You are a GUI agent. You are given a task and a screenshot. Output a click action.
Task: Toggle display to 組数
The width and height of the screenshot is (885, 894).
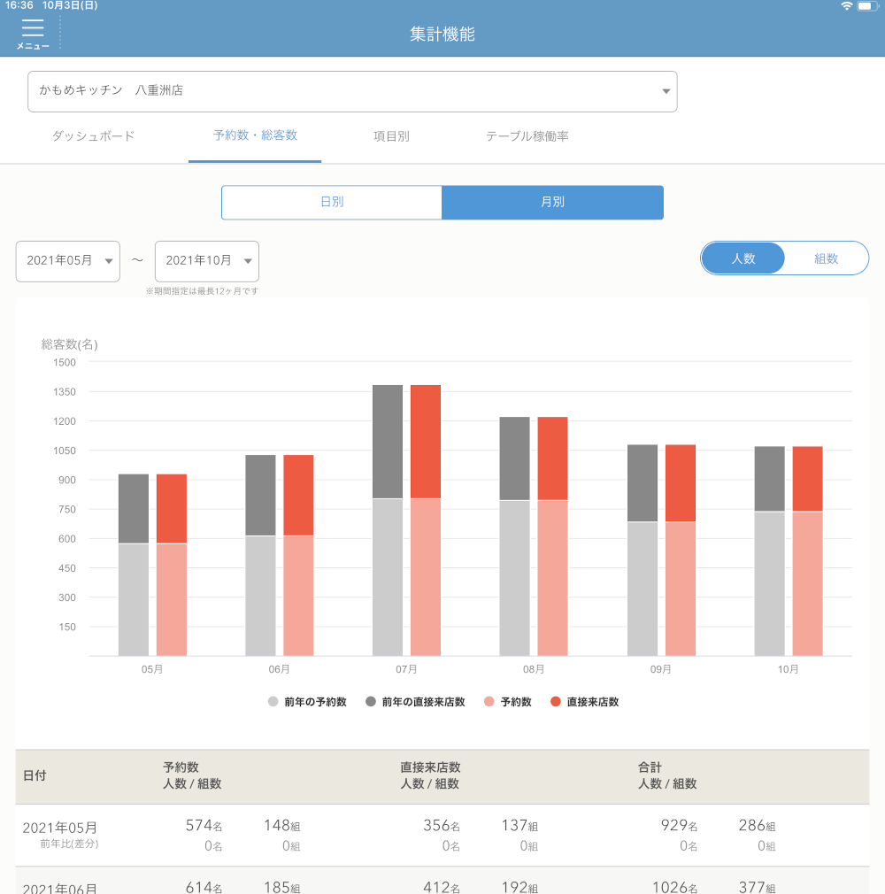point(826,258)
